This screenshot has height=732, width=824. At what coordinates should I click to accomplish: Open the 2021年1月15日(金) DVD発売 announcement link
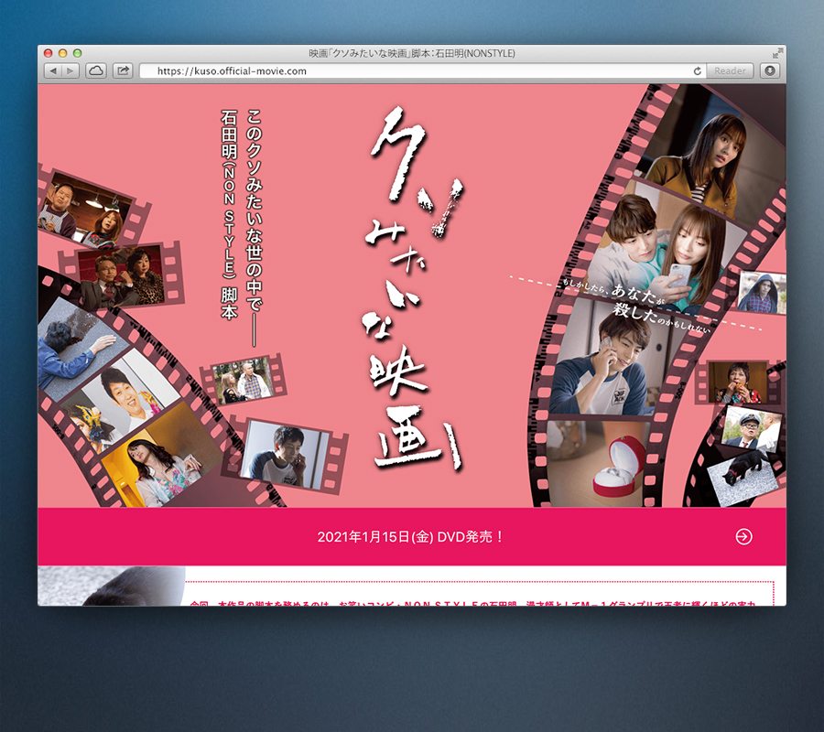coord(410,537)
